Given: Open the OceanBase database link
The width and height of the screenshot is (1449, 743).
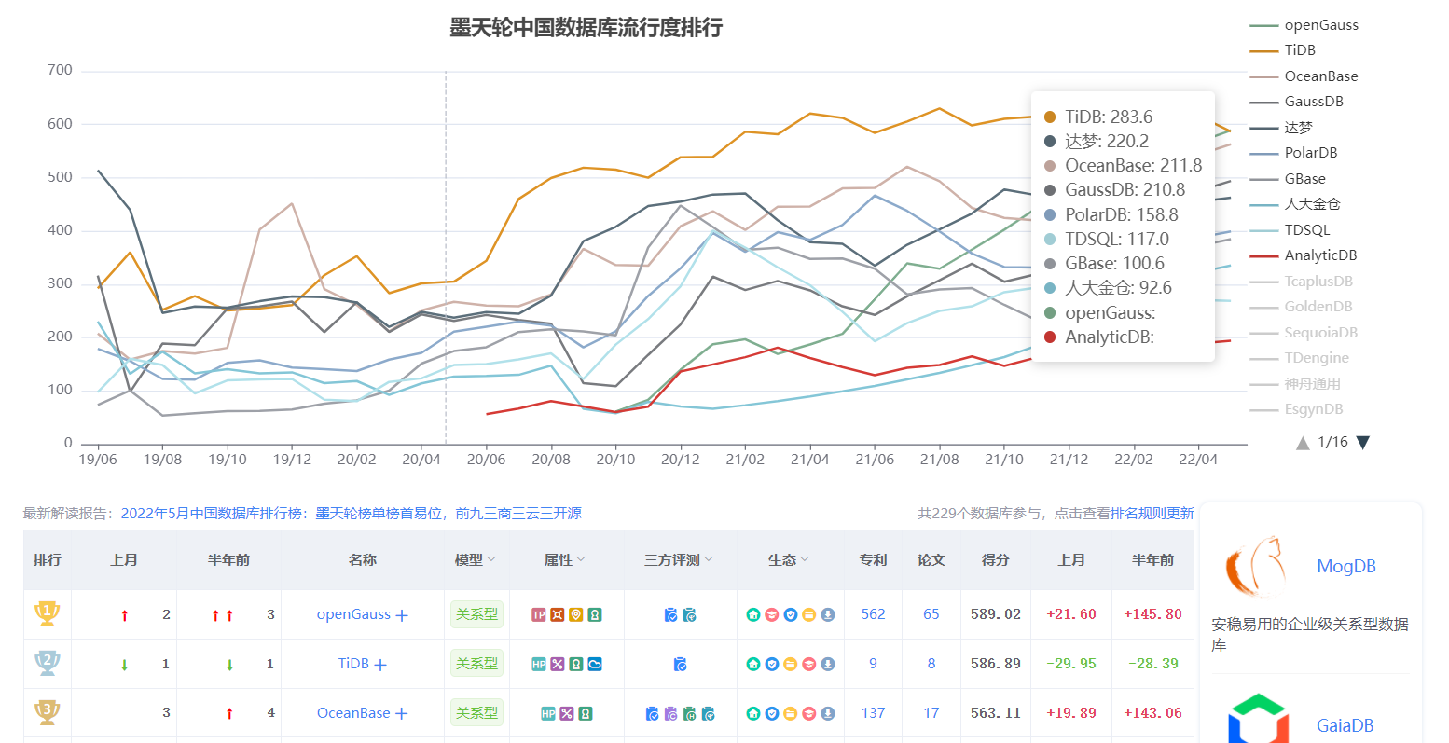Looking at the screenshot, I should pyautogui.click(x=353, y=713).
